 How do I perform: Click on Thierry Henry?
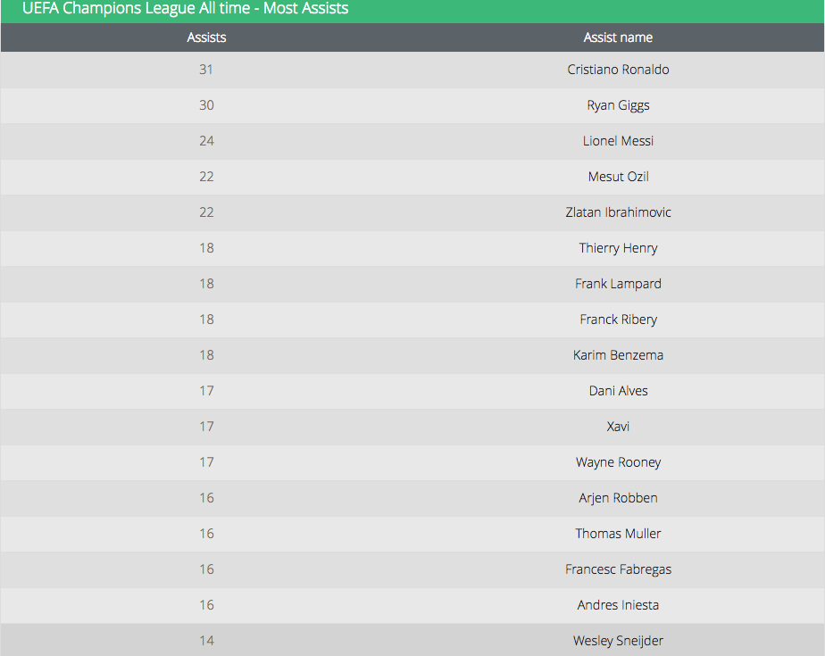(x=618, y=248)
